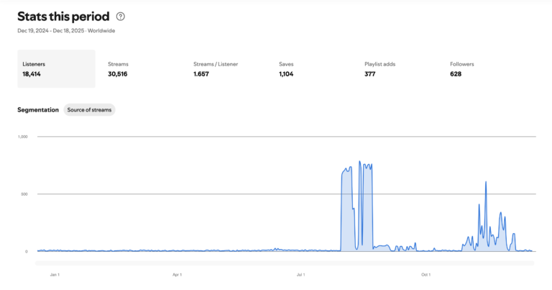The height and width of the screenshot is (290, 552).
Task: Click the help question mark icon
Action: tap(121, 16)
